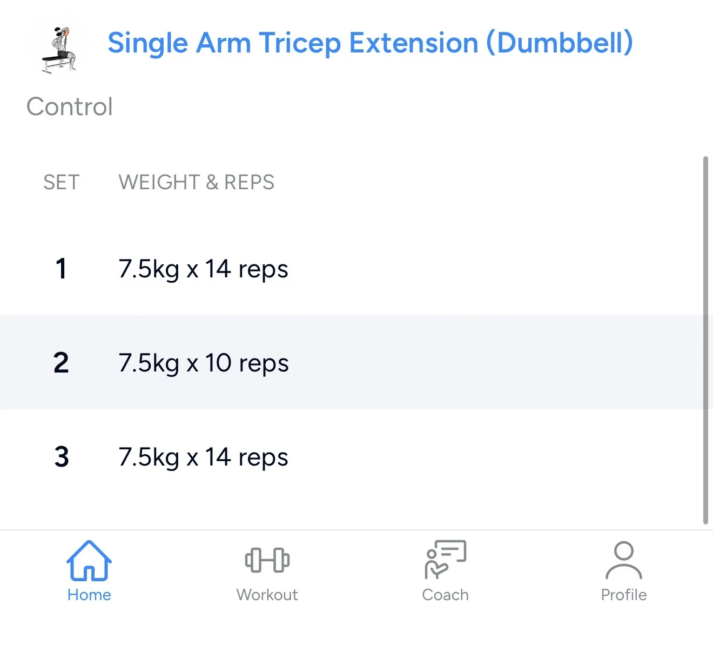Tap the Coach instructor icon
Image resolution: width=713 pixels, height=658 pixels.
point(445,560)
